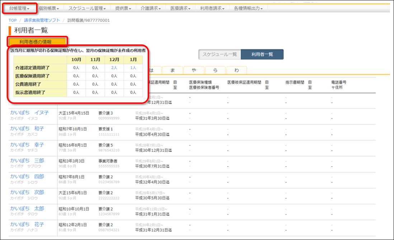Click the 指示書期間 column header
This screenshot has width=394, height=240.
(x=295, y=82)
